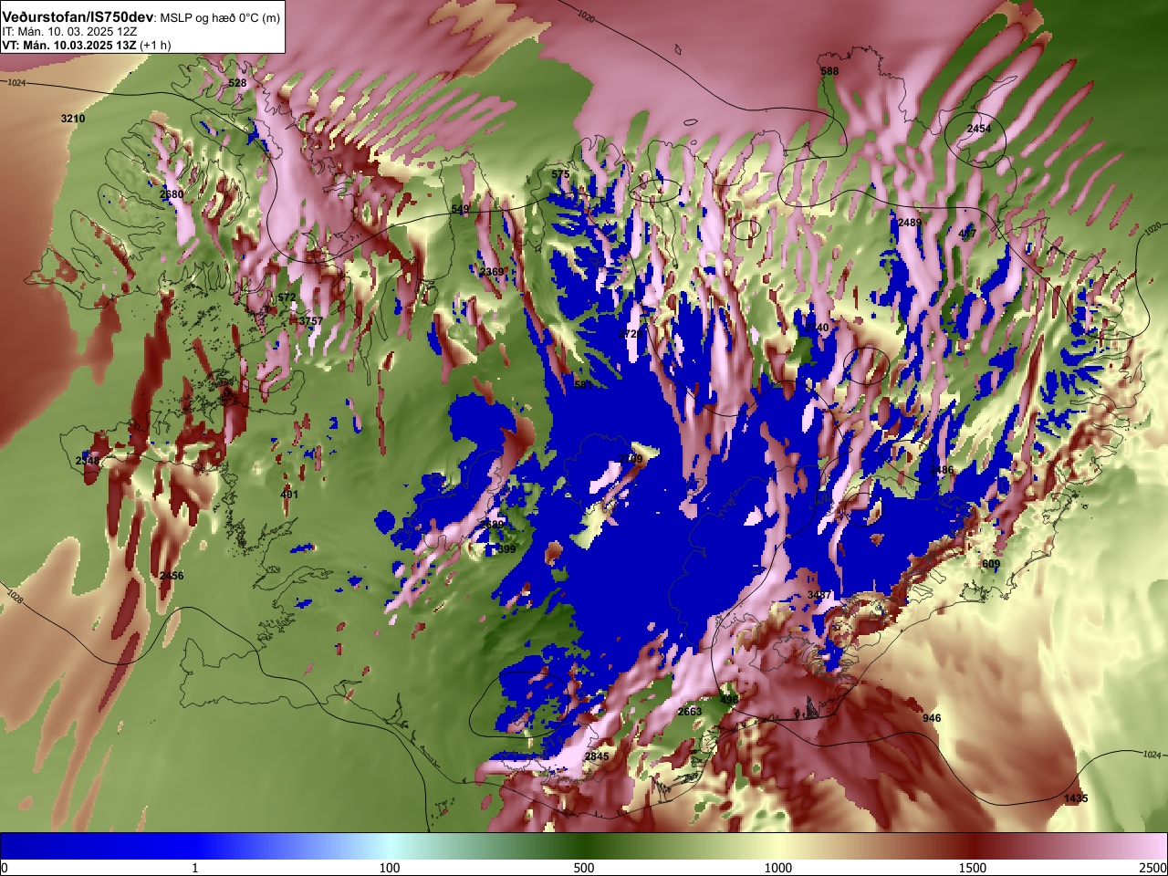1168x876 pixels.
Task: Click the map value 2369
Action: (492, 272)
